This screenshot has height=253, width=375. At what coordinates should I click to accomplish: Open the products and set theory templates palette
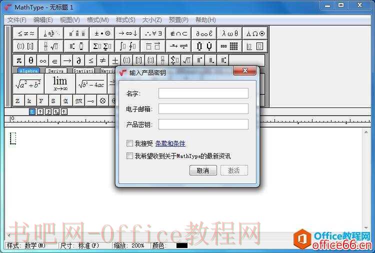tap(204, 46)
